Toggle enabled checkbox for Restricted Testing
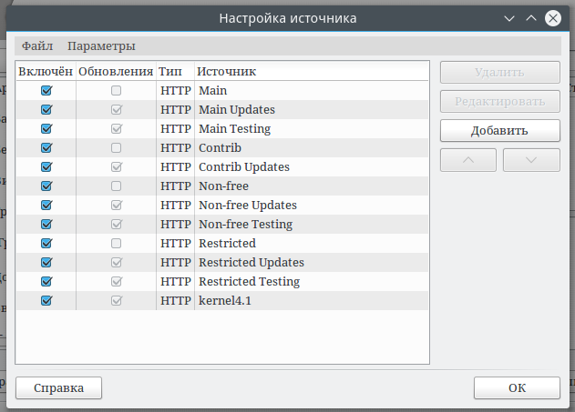The height and width of the screenshot is (412, 575). pyautogui.click(x=46, y=281)
